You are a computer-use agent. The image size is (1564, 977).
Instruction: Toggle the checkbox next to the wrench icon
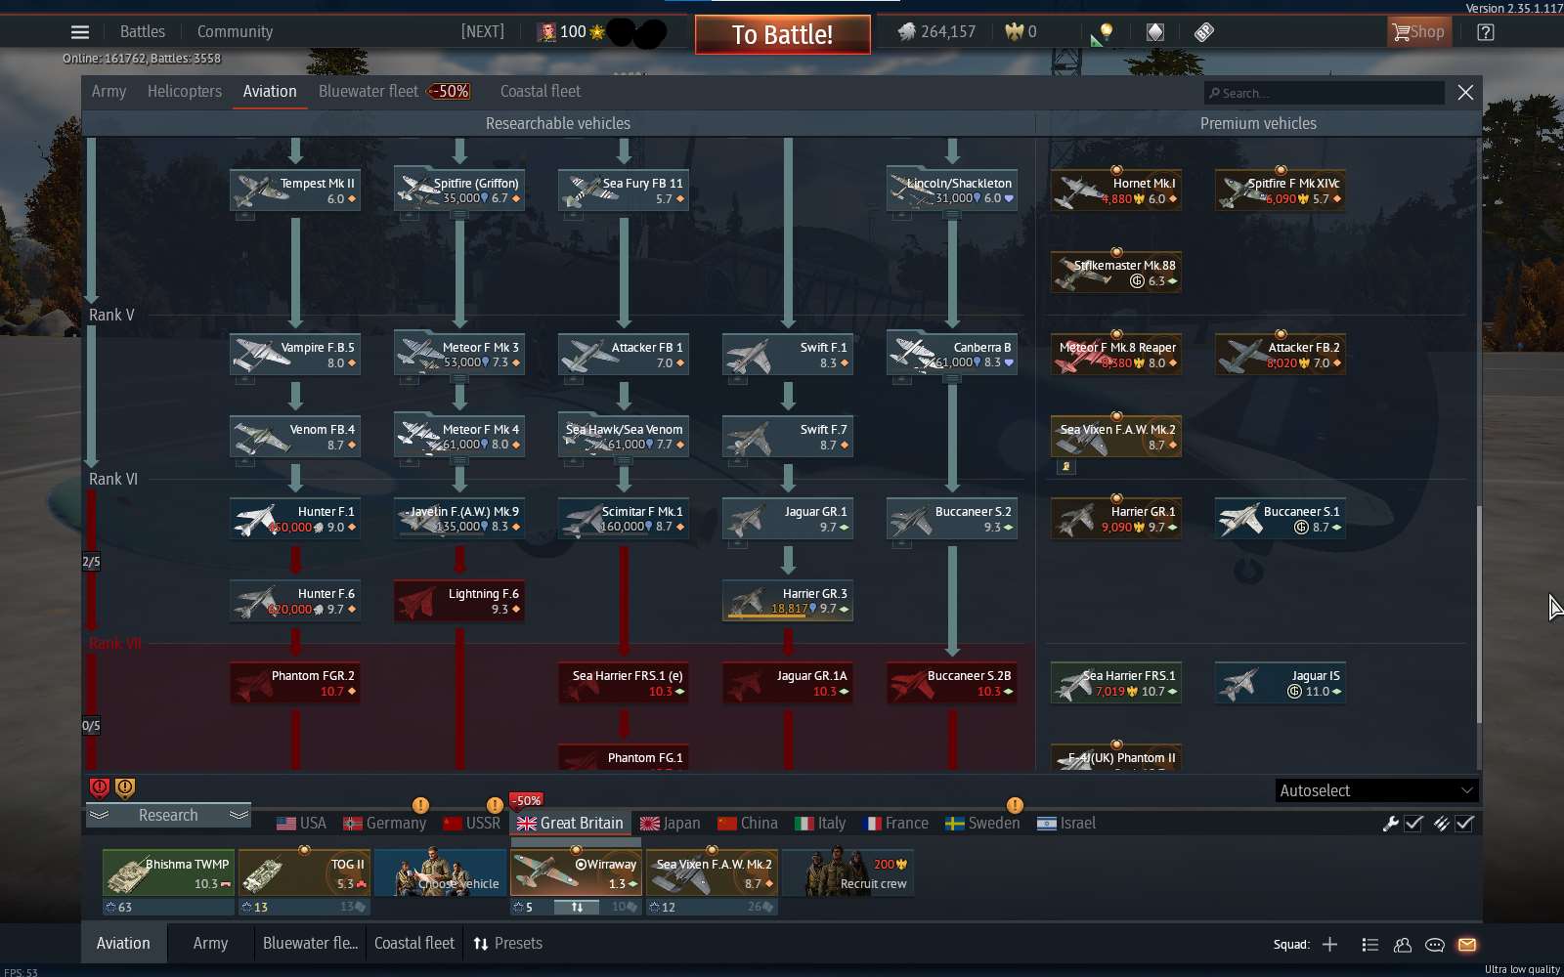(1413, 824)
